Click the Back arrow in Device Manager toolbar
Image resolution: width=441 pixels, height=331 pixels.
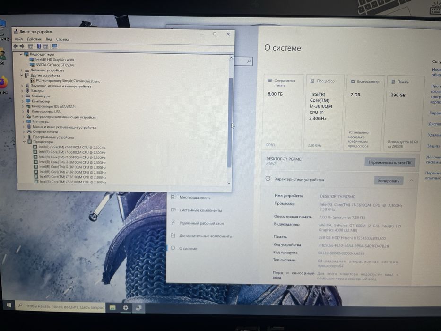tap(16, 46)
